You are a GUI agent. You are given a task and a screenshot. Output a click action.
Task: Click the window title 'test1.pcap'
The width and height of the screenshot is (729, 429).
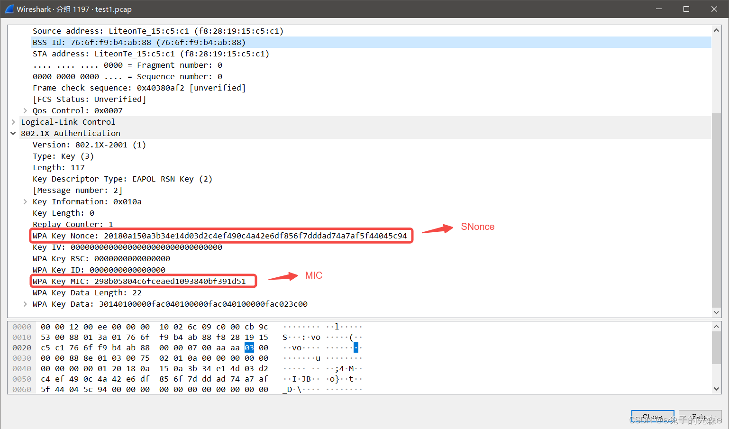pyautogui.click(x=113, y=9)
